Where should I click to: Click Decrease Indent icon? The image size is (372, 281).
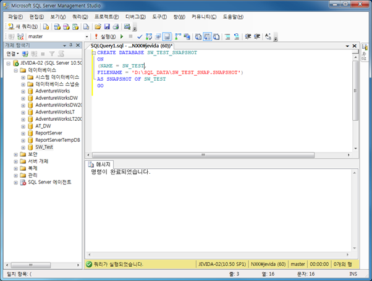point(248,36)
